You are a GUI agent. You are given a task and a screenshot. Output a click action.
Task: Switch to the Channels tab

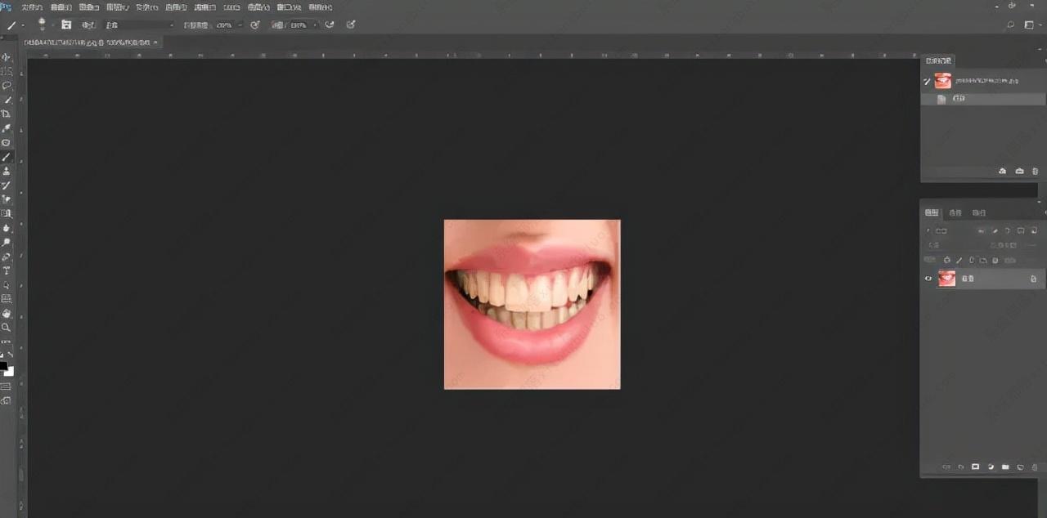(x=955, y=212)
